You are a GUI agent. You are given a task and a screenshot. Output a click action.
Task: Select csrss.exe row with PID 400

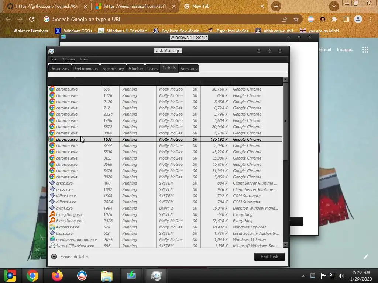coord(165,183)
